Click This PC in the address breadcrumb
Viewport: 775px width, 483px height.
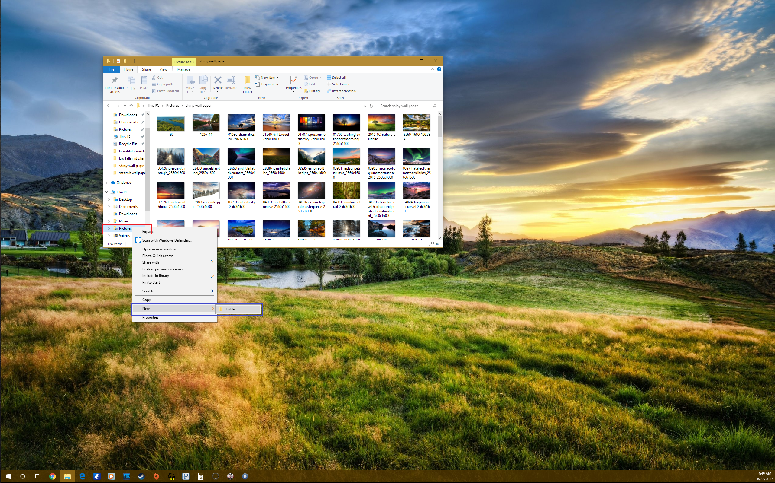pyautogui.click(x=153, y=106)
